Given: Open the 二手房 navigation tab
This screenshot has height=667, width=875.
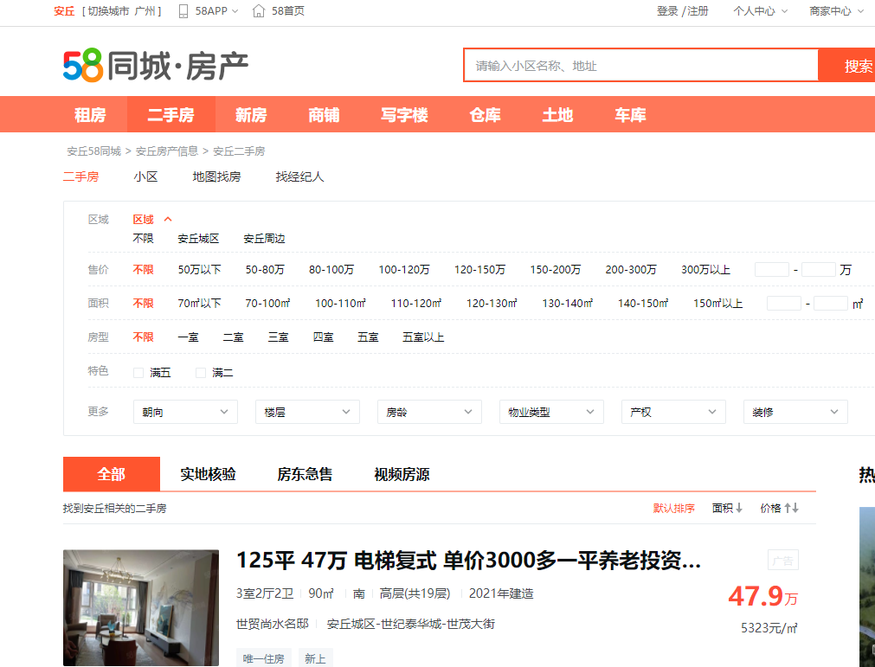Looking at the screenshot, I should point(171,115).
